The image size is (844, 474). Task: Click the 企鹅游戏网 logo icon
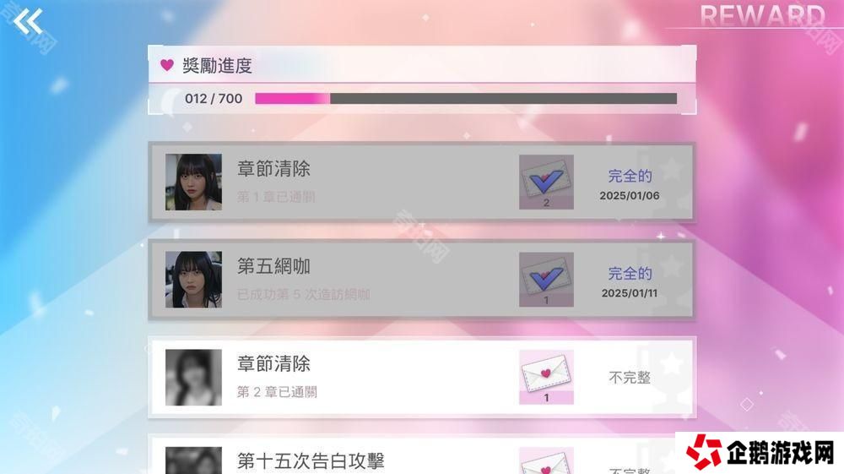coord(704,451)
